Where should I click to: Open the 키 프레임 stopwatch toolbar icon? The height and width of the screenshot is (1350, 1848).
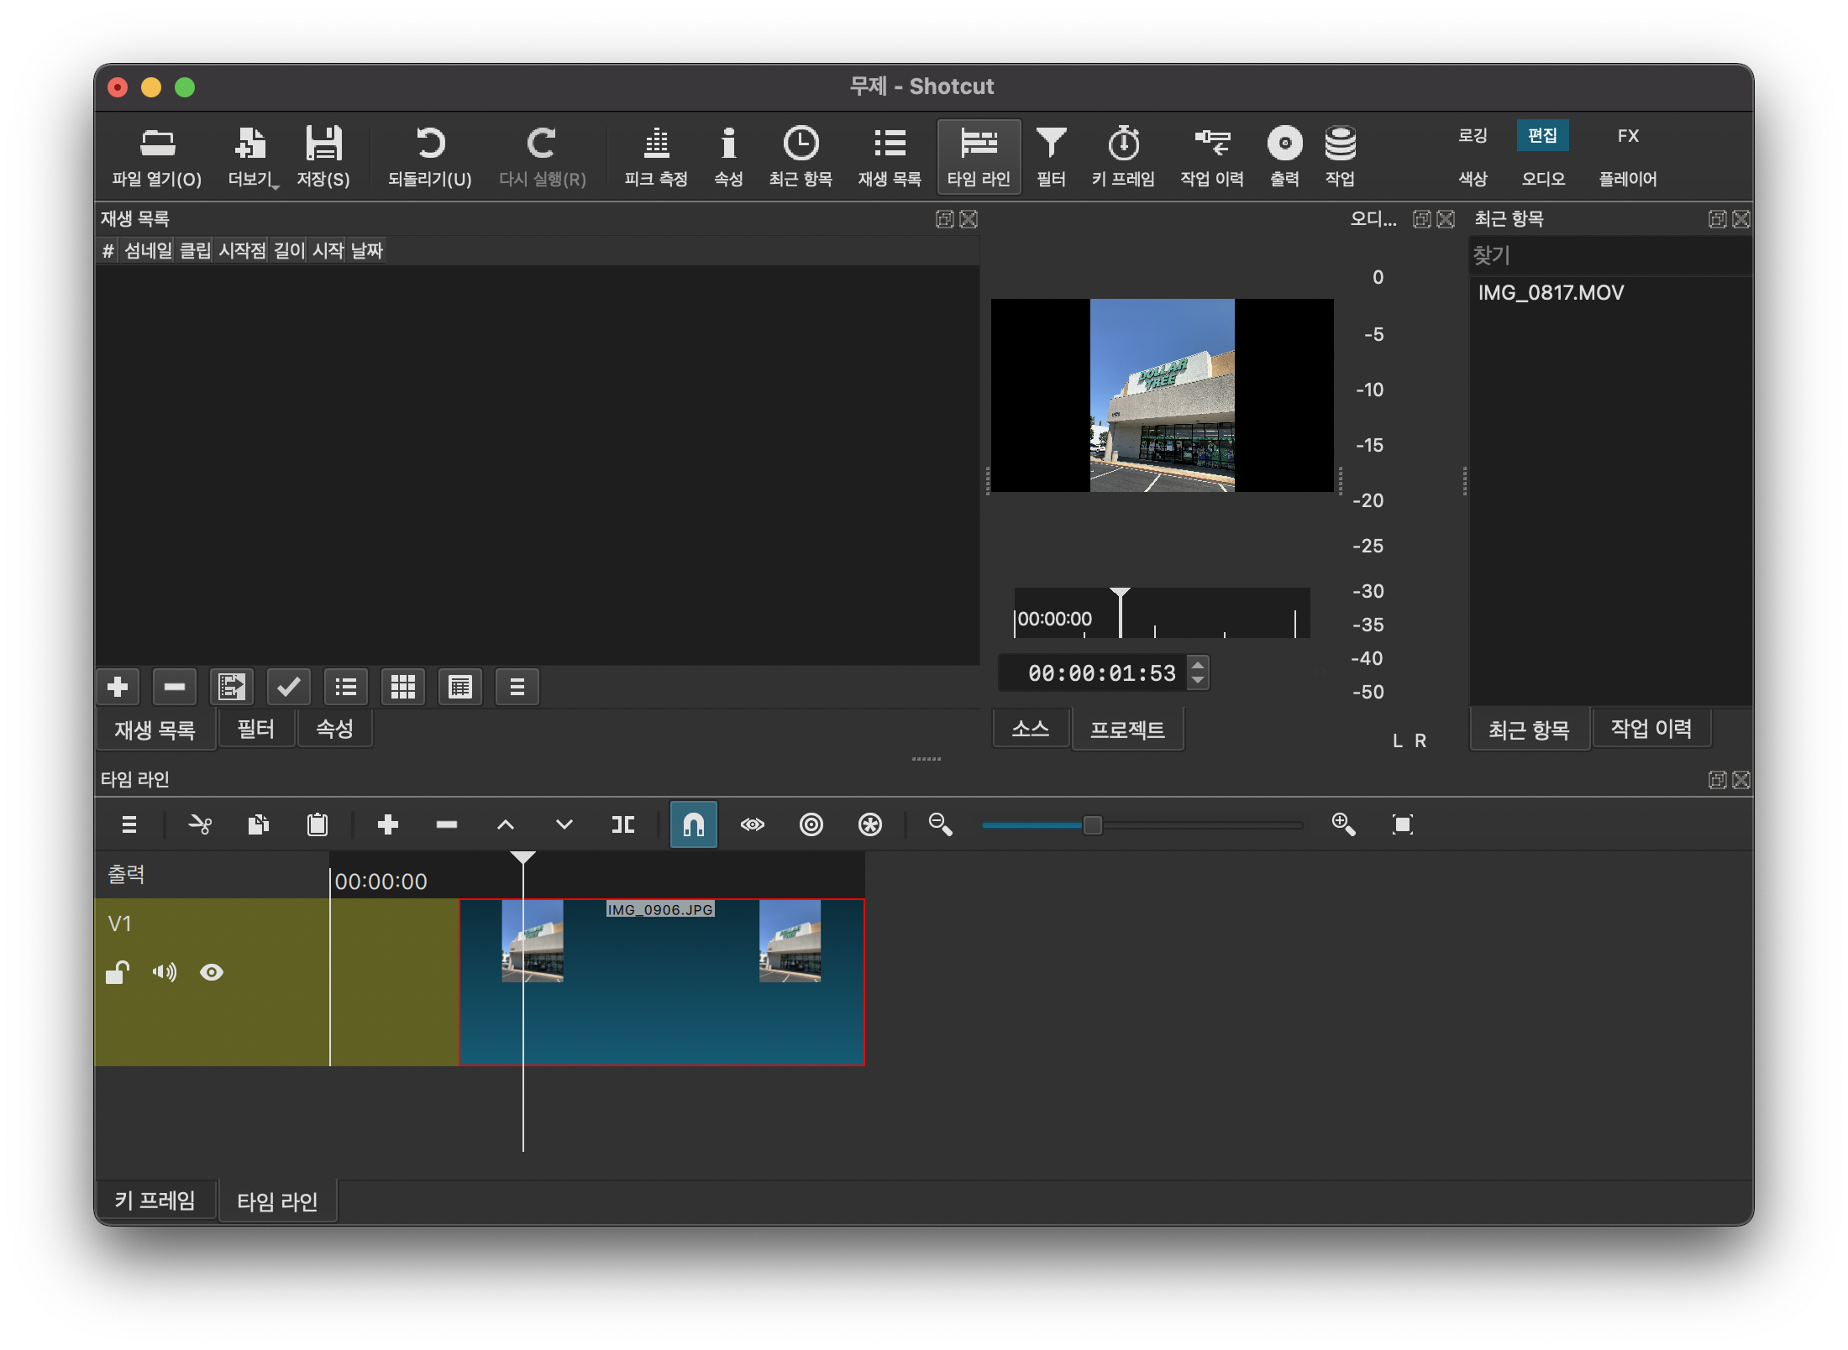[1123, 157]
